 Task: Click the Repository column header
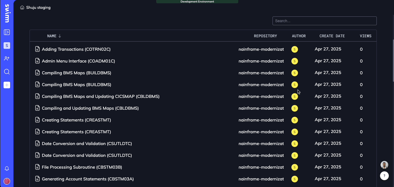point(265,36)
